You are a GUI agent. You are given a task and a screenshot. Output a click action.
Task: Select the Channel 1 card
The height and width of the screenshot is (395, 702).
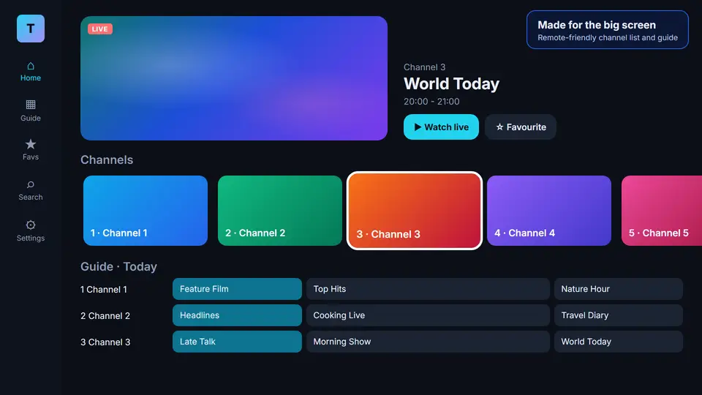[146, 211]
